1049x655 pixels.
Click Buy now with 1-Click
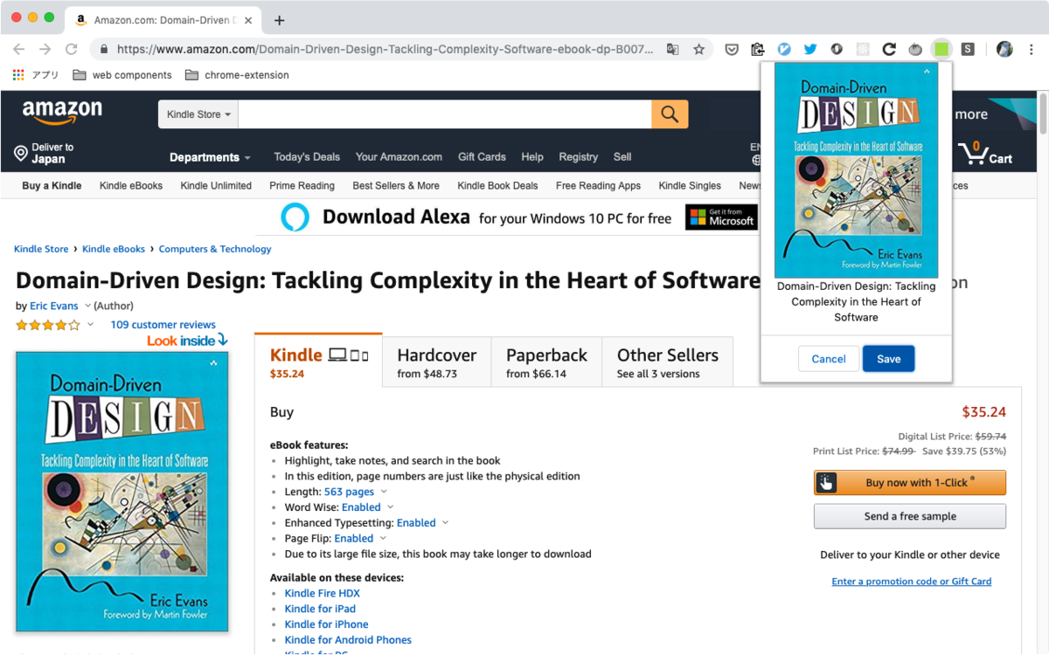pos(910,483)
